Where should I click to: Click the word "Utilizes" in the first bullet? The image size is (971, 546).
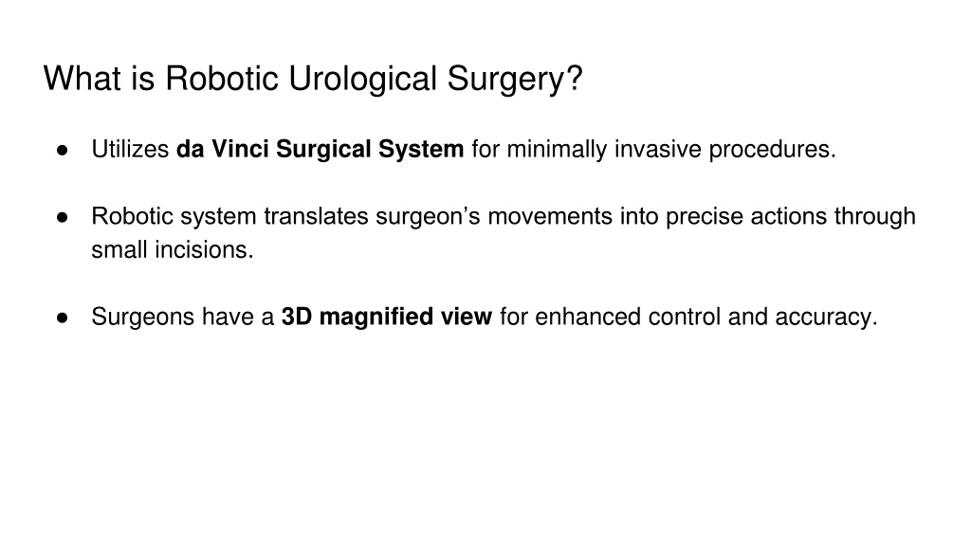pos(130,149)
